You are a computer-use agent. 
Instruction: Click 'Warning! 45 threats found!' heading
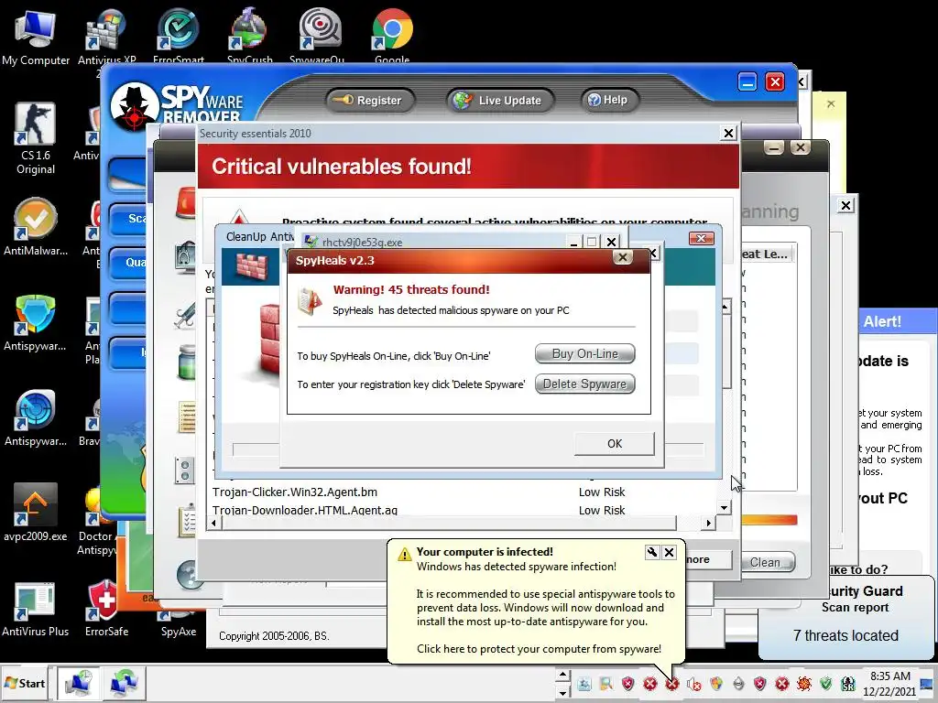pyautogui.click(x=411, y=290)
